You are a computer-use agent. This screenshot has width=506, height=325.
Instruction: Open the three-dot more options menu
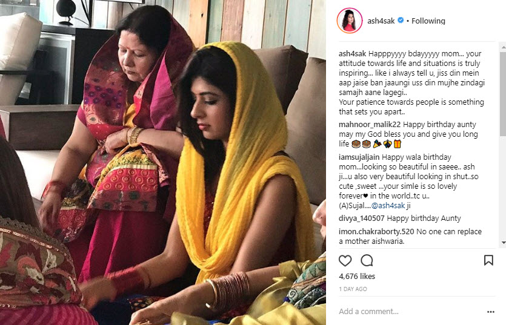(490, 312)
